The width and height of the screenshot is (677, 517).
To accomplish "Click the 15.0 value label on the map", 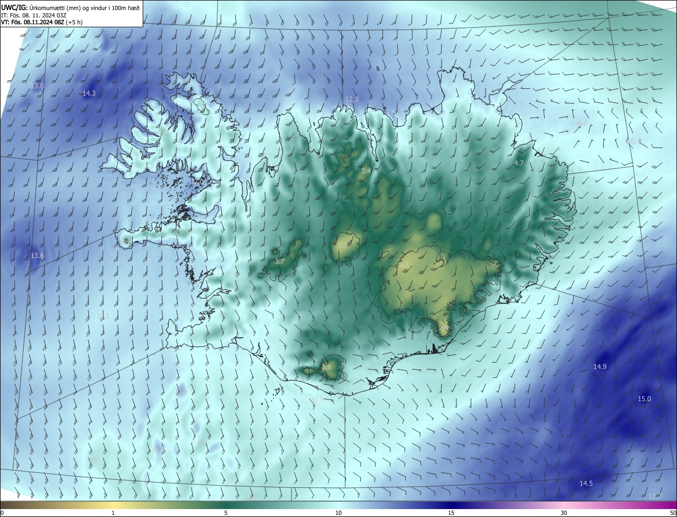I will [644, 399].
